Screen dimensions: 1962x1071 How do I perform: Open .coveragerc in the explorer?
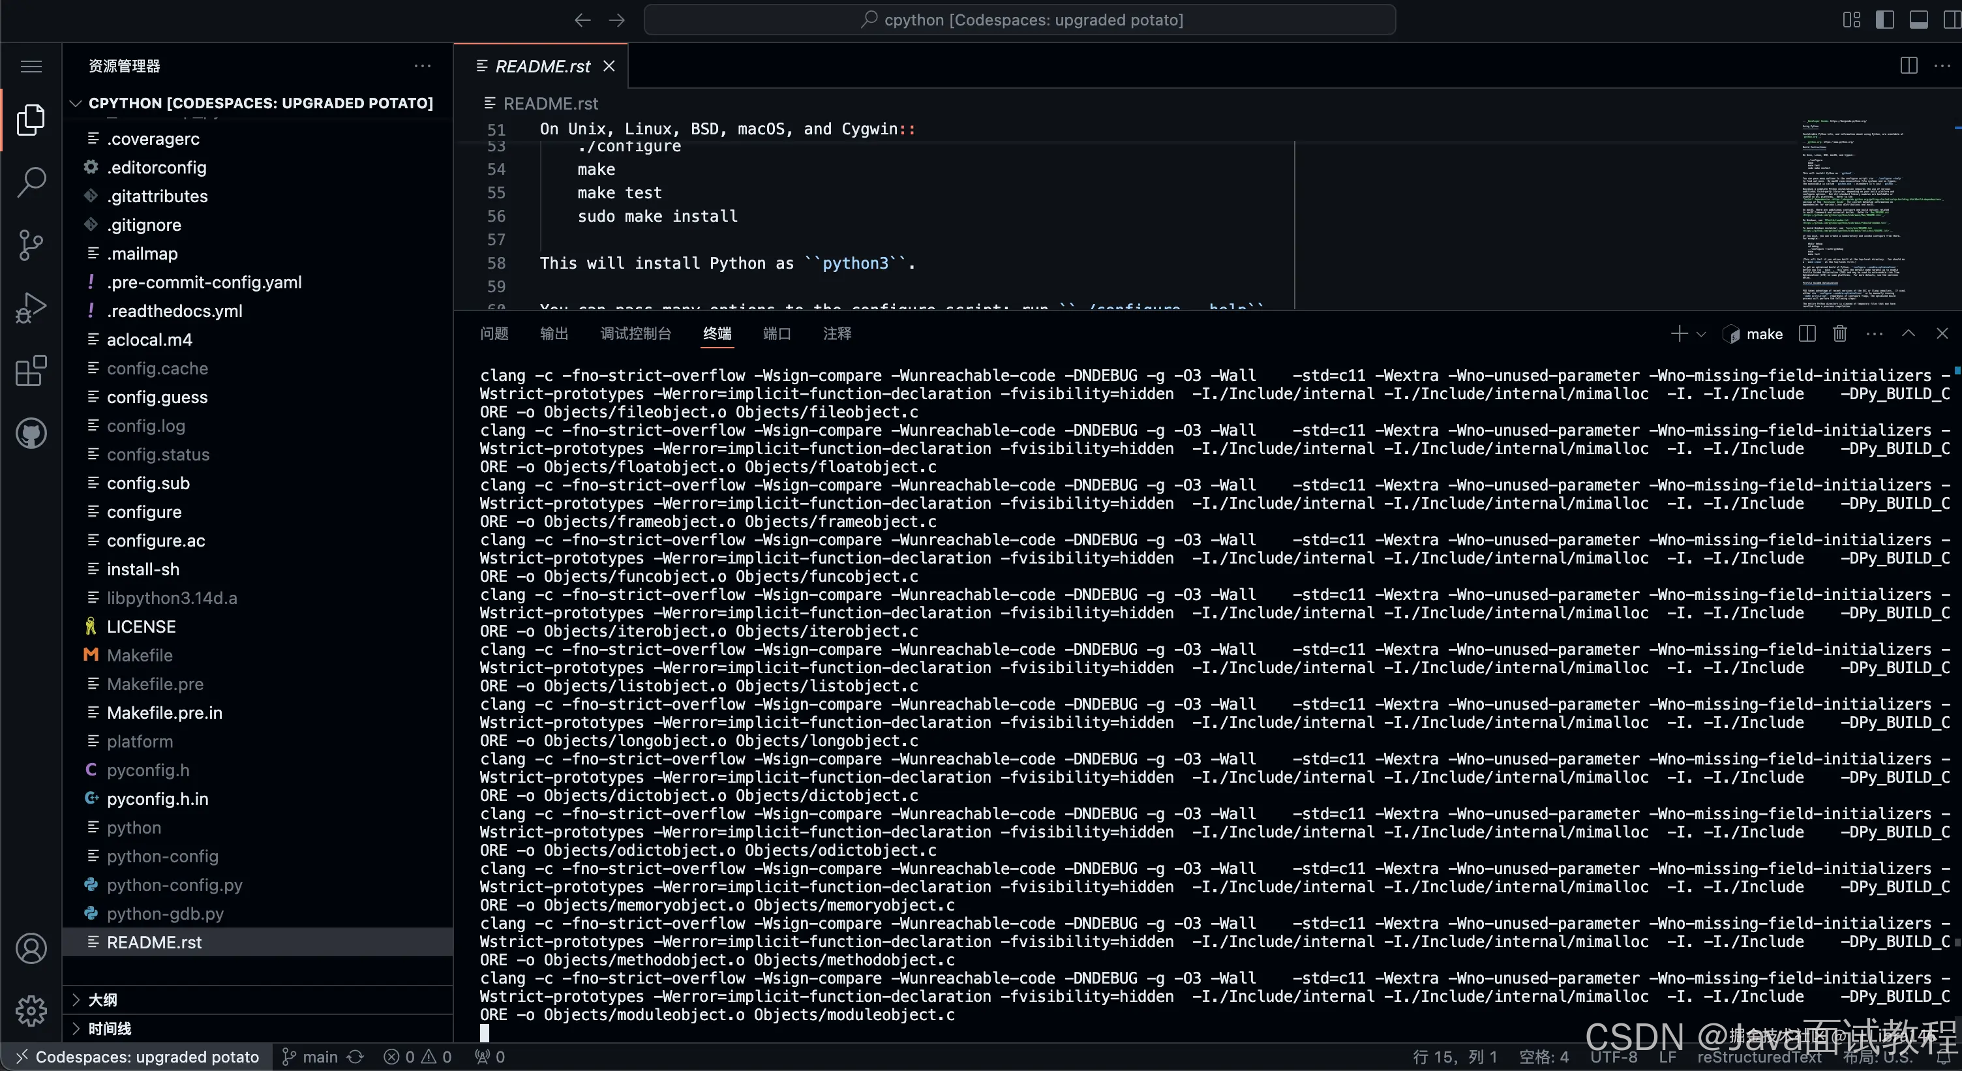click(259, 139)
